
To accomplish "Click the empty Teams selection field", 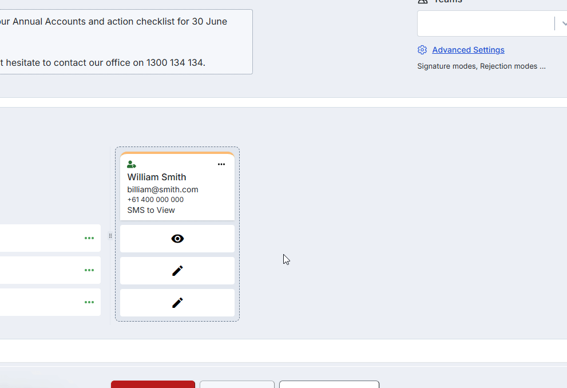I will [x=486, y=23].
